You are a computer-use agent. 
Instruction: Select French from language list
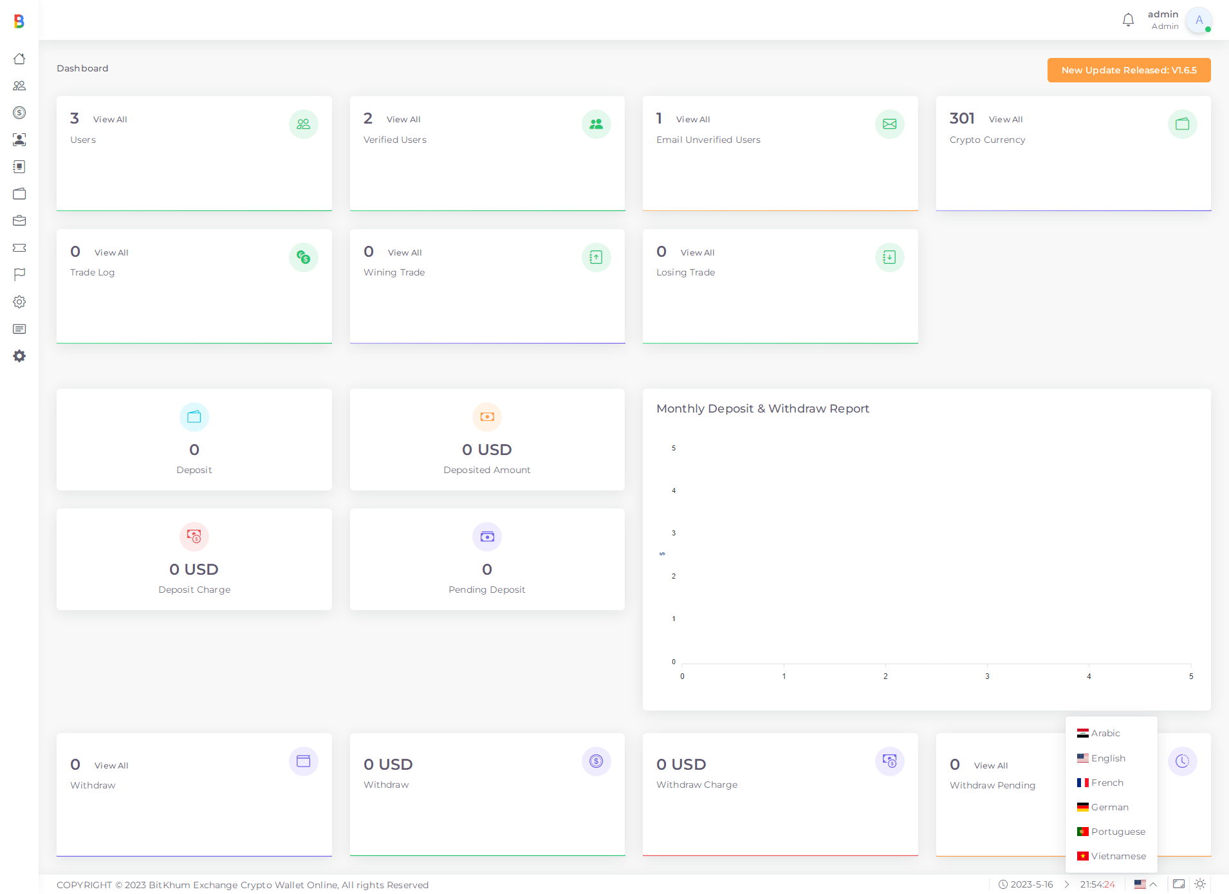pyautogui.click(x=1107, y=783)
